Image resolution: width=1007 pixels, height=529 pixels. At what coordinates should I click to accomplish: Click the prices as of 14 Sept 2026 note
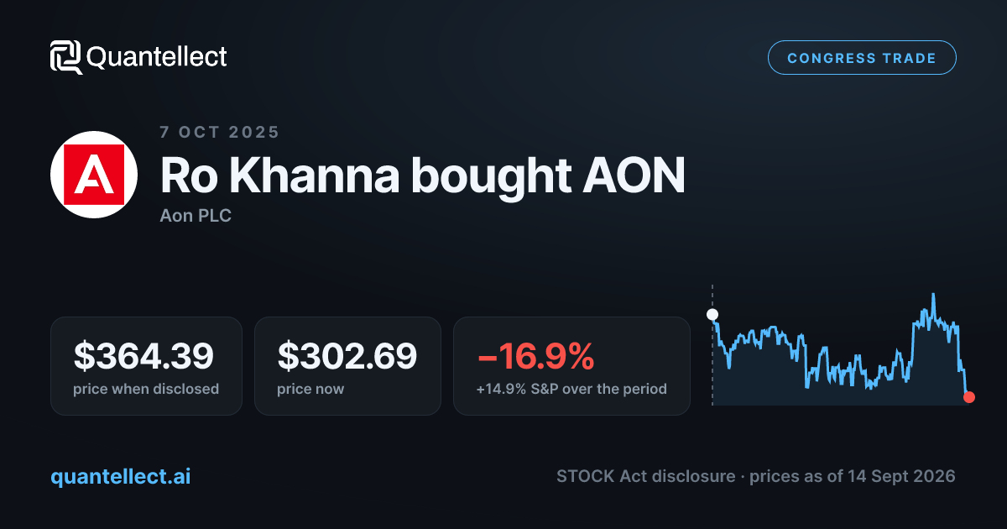(x=853, y=476)
